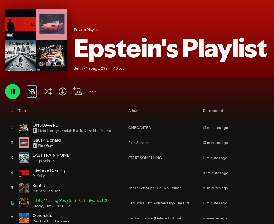274x224 pixels.
Task: Click the Pink Season track cover art
Action: tap(24, 143)
